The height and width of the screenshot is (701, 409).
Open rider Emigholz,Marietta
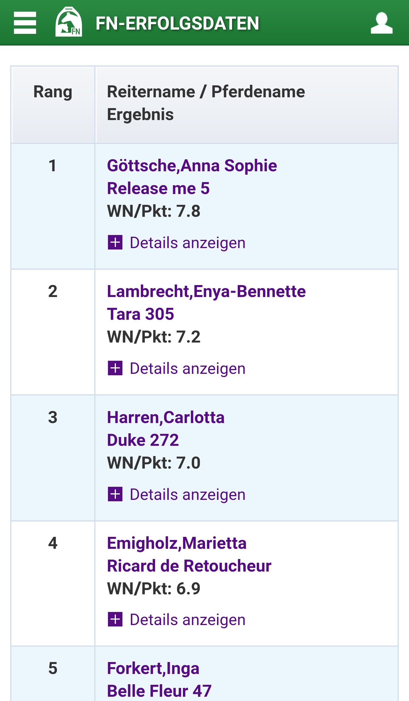tap(177, 543)
